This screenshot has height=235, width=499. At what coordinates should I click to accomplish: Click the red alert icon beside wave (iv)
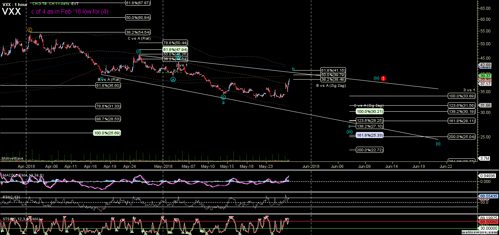click(383, 78)
